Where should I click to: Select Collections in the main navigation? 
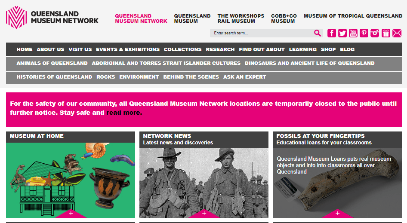182,49
